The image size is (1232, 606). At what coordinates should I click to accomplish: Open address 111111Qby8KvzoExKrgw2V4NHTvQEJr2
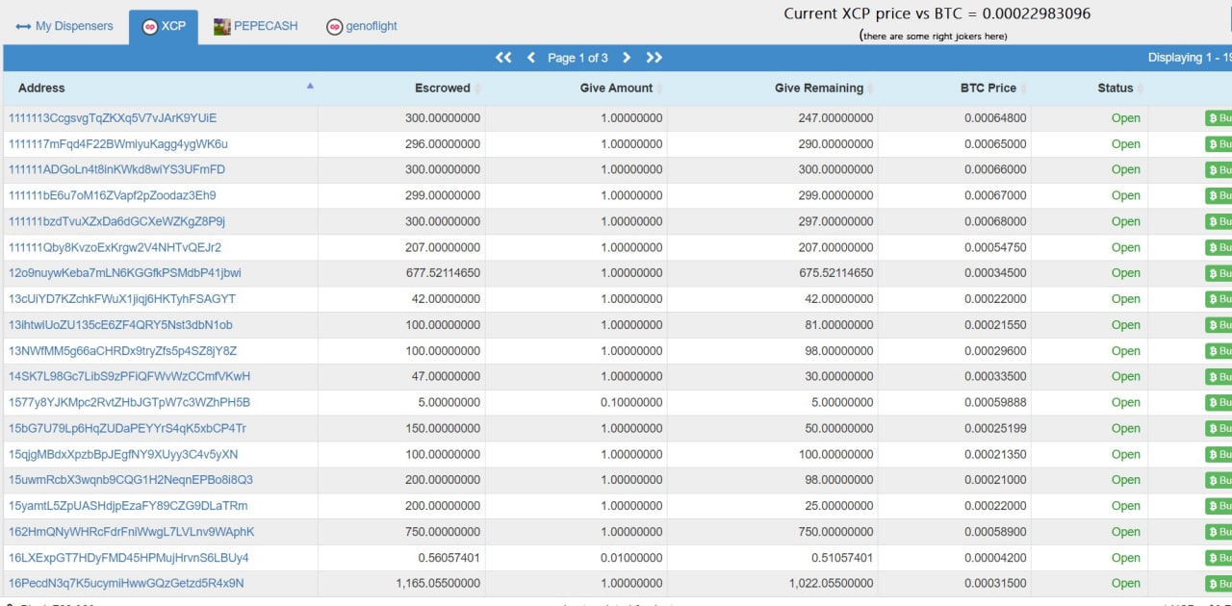tap(115, 247)
